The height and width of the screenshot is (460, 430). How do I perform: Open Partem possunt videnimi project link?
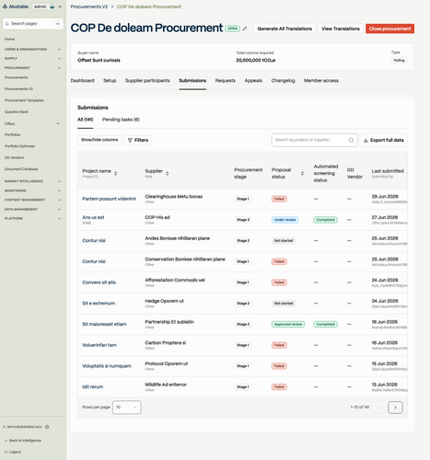109,199
